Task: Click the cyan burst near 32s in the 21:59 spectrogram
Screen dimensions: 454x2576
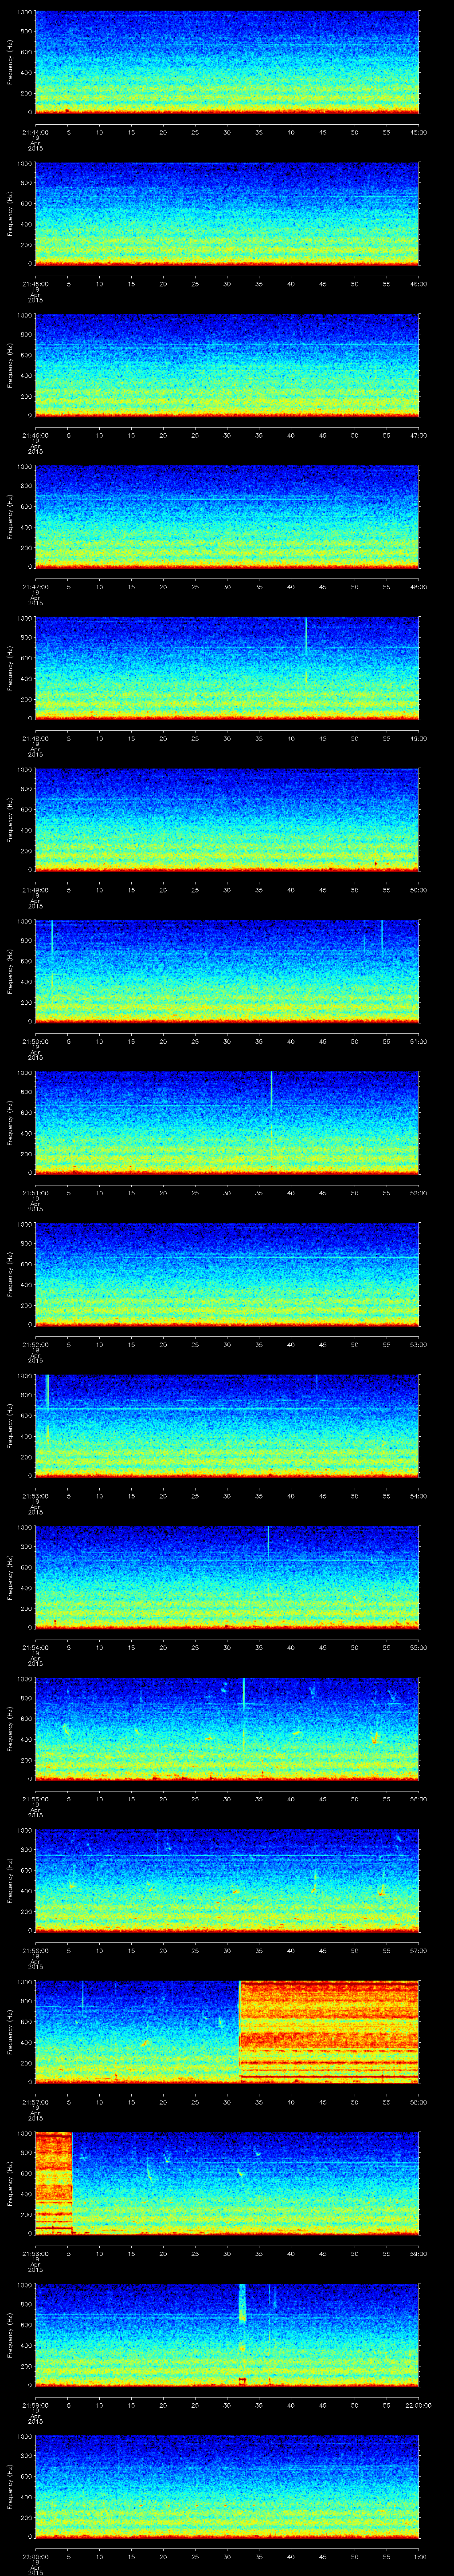Action: (x=242, y=2304)
